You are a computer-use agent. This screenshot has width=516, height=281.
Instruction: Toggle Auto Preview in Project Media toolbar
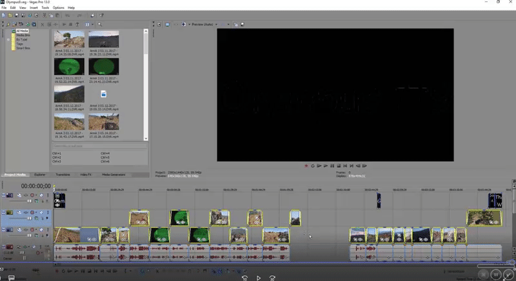coord(77,24)
